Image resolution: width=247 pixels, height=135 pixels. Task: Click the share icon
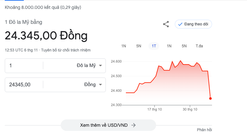[x=166, y=24]
